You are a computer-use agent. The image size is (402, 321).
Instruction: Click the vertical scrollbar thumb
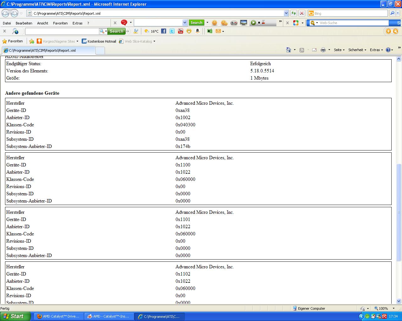[x=399, y=212]
